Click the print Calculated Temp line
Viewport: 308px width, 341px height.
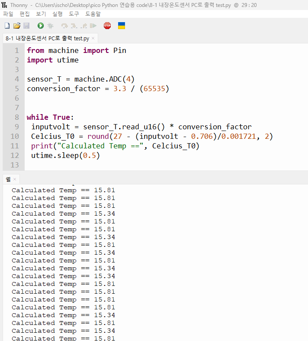(115, 146)
